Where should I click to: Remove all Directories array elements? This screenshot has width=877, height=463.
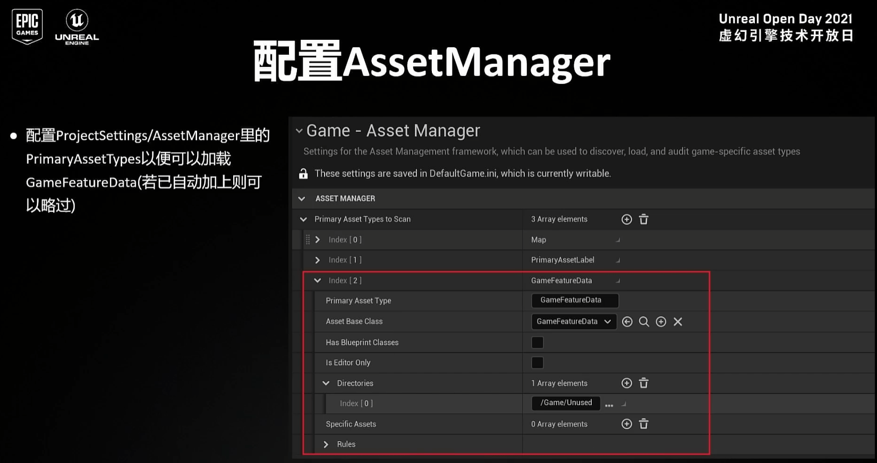[644, 383]
